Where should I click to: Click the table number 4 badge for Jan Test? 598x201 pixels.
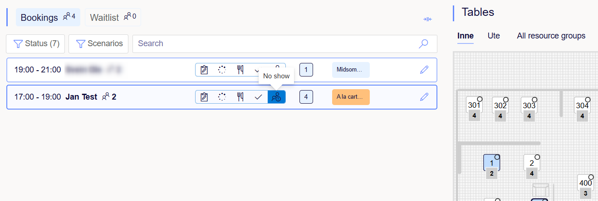(306, 97)
